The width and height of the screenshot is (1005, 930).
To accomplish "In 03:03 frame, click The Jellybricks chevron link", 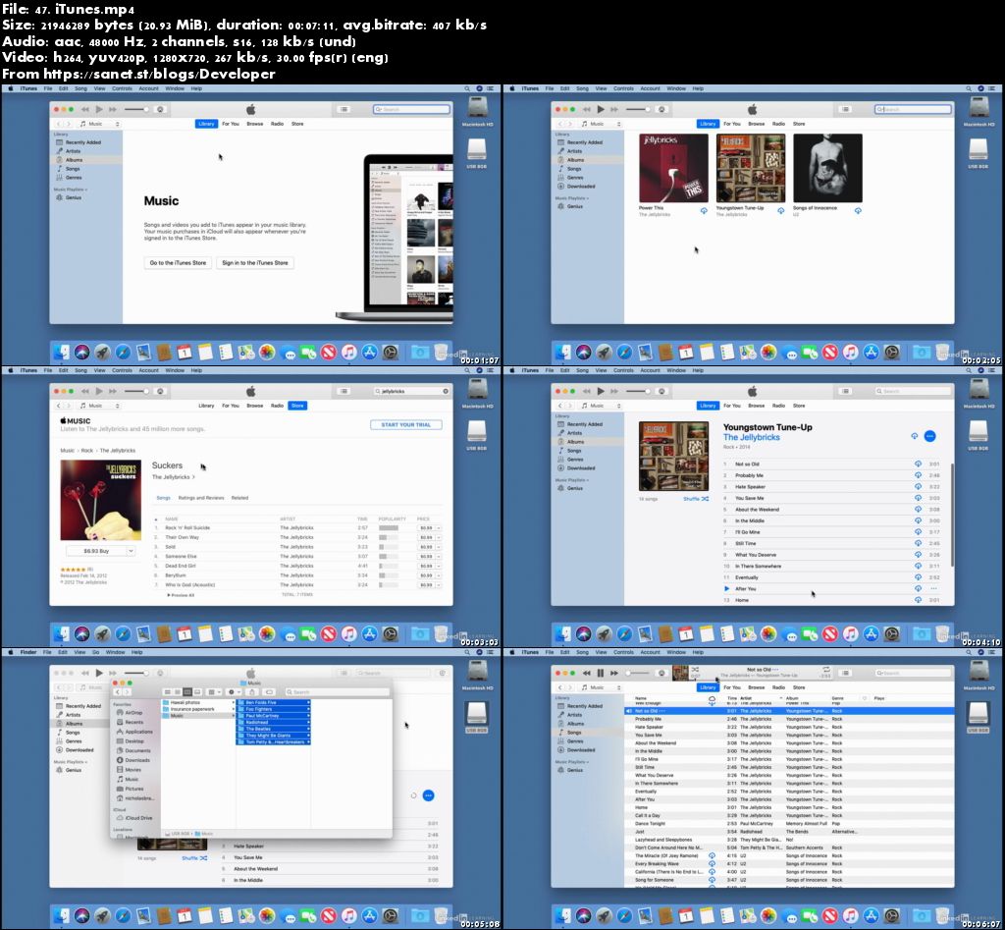I will pos(174,477).
